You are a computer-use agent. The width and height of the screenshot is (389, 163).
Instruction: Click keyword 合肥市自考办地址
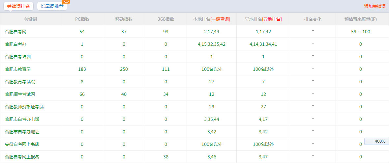click(x=22, y=132)
